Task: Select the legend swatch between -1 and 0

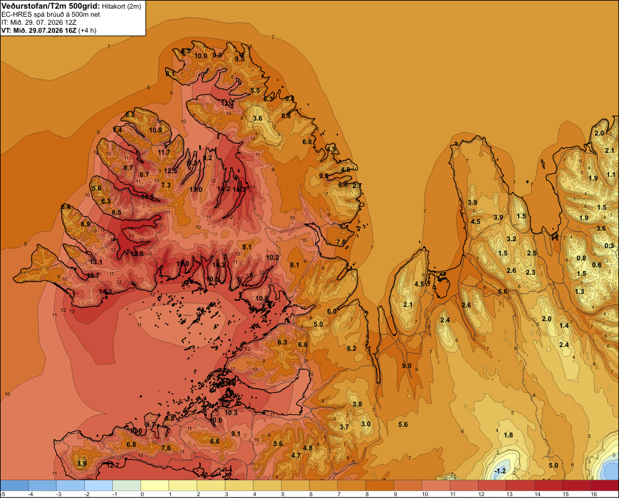Action: point(127,486)
